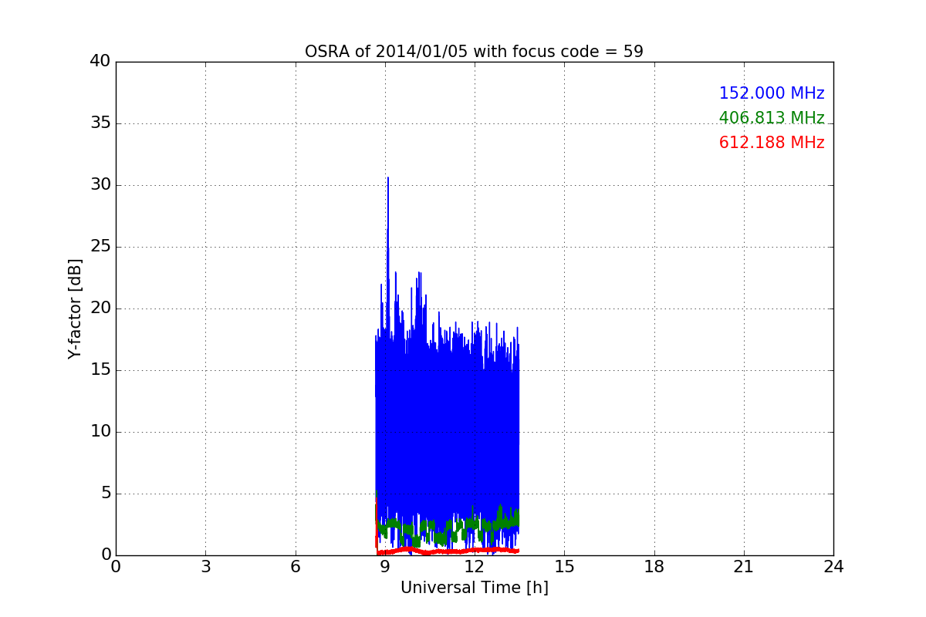This screenshot has width=926, height=617.
Task: Click the y-axis tick value 30
Action: [100, 184]
